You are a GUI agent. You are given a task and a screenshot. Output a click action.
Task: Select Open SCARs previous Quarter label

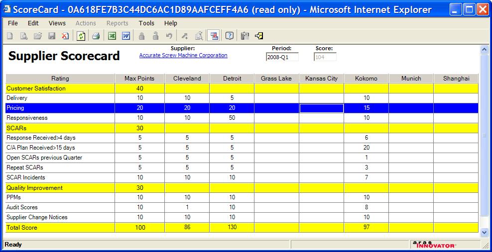coord(44,158)
